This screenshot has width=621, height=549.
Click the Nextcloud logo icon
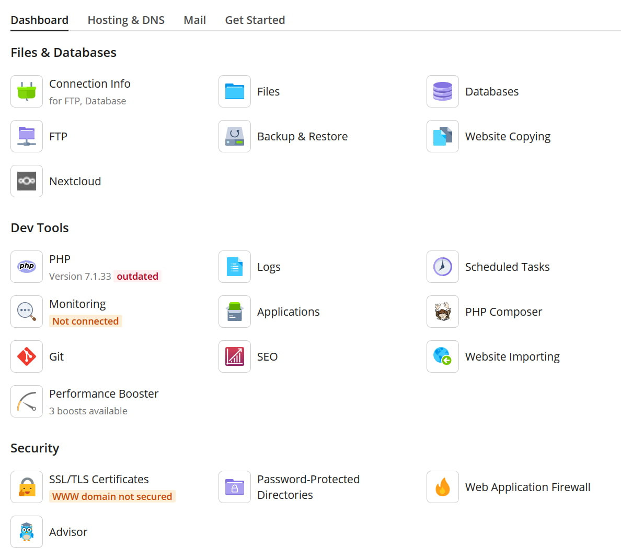pyautogui.click(x=27, y=181)
